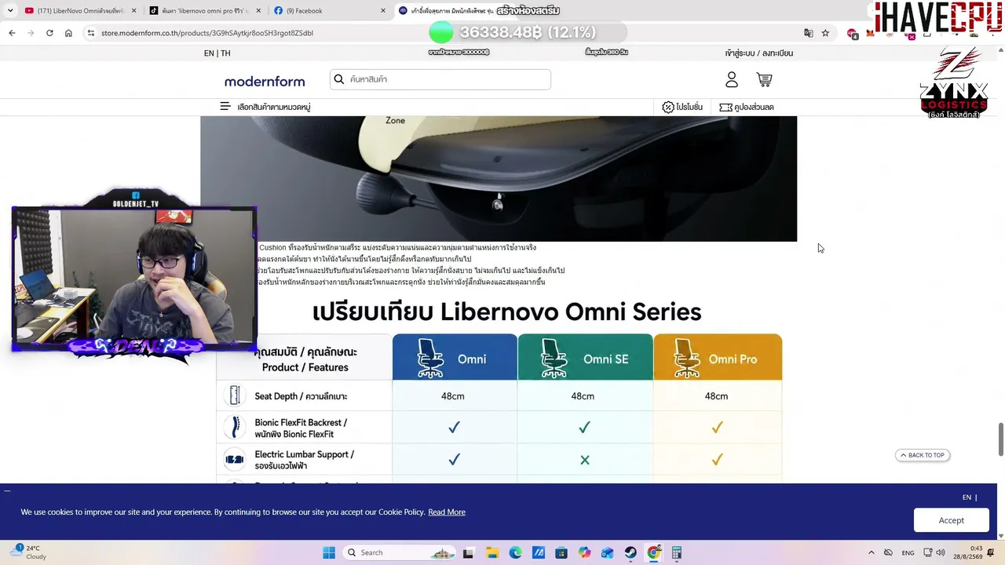Launch Microsoft Edge from the taskbar
The height and width of the screenshot is (565, 1005).
515,552
